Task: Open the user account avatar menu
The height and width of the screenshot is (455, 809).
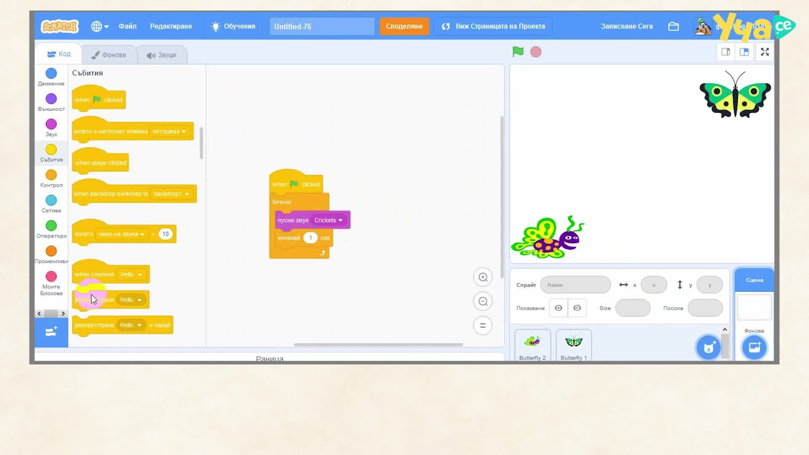Action: pyautogui.click(x=703, y=27)
